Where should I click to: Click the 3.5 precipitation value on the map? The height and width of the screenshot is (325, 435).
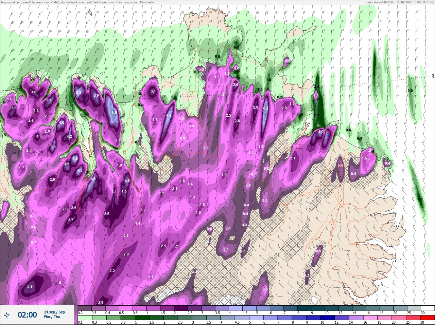coord(67,164)
